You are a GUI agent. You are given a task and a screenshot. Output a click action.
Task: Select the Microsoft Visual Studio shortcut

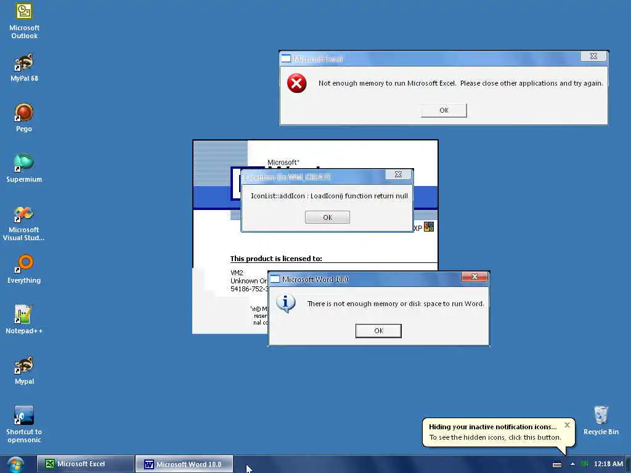pyautogui.click(x=24, y=224)
